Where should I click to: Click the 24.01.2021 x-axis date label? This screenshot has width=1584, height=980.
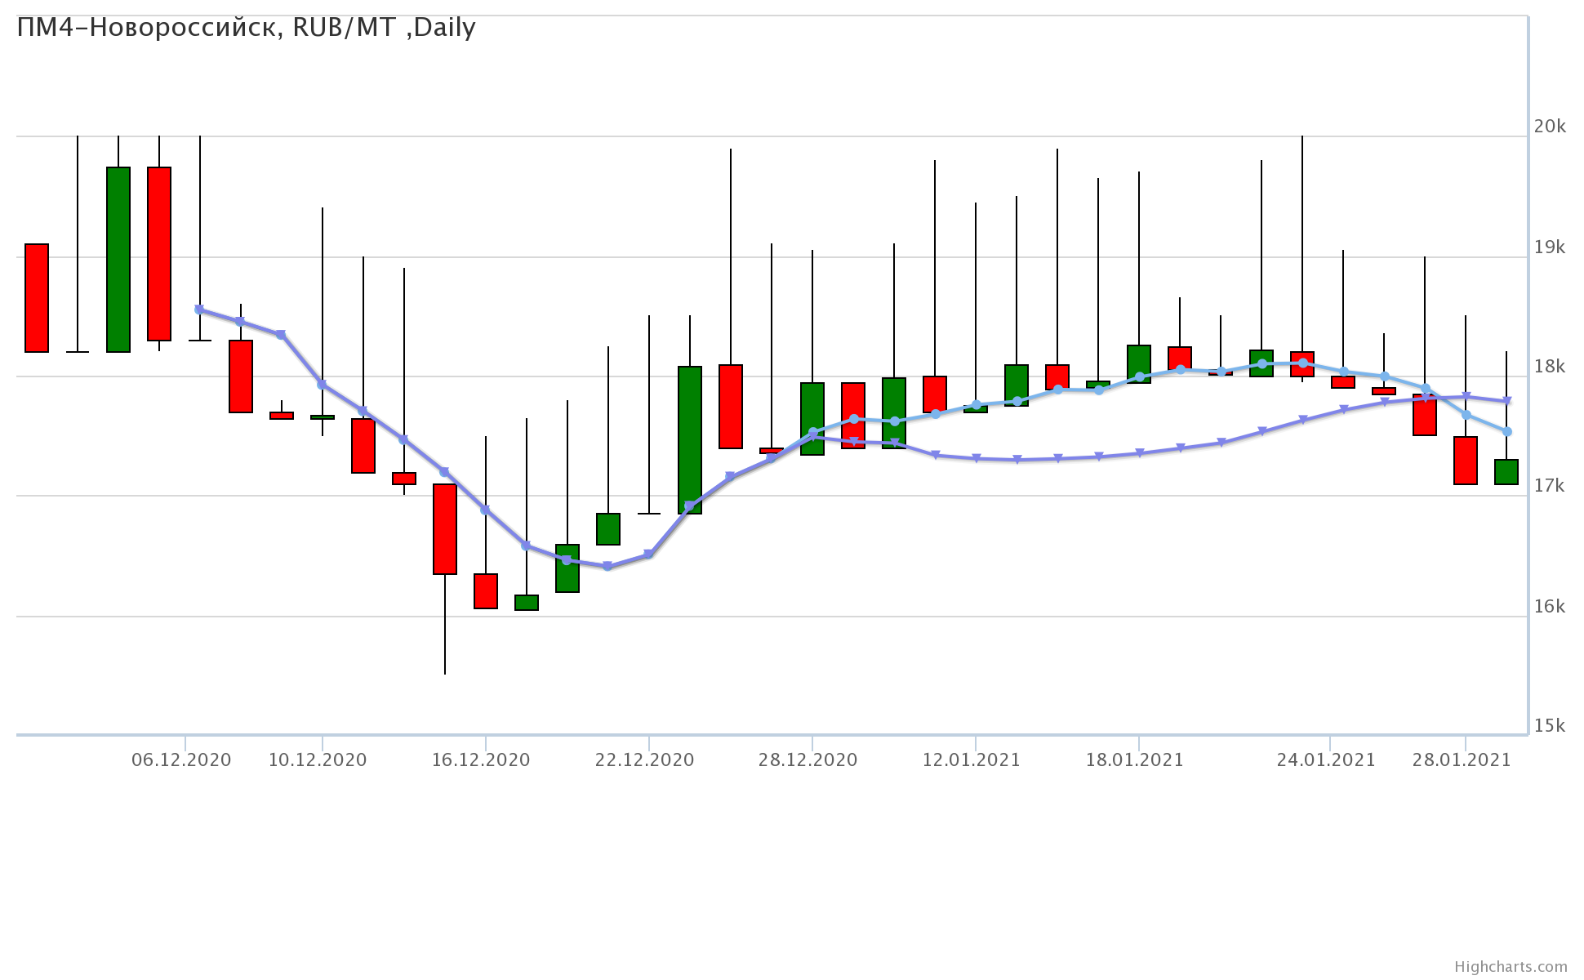pyautogui.click(x=1325, y=760)
